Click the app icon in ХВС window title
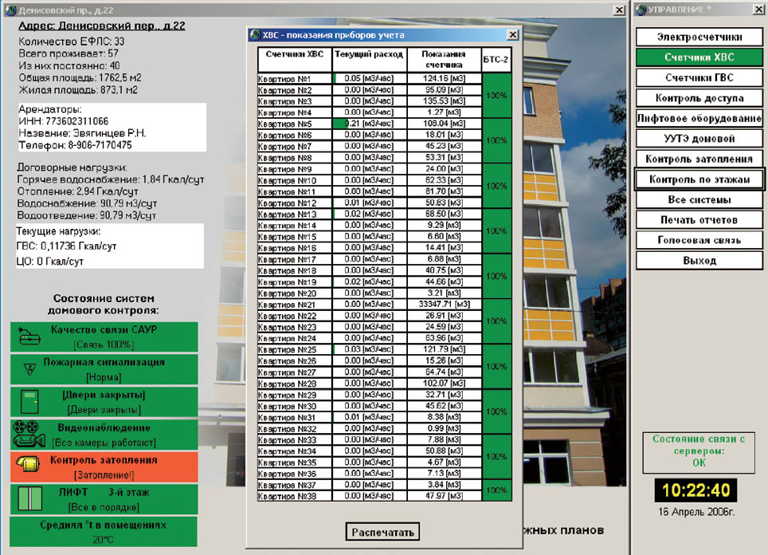The image size is (768, 555). (x=255, y=35)
